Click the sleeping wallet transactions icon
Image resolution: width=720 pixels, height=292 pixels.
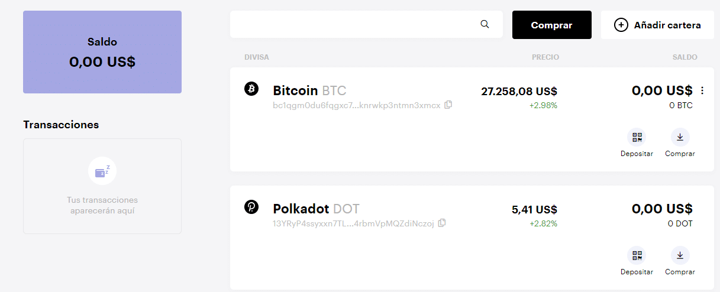[102, 171]
